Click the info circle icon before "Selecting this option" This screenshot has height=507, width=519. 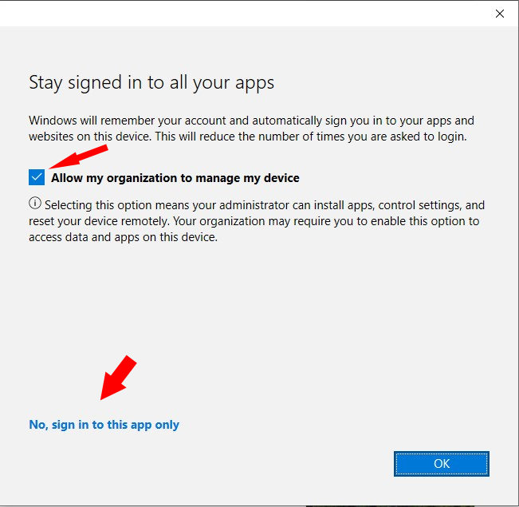pos(34,204)
